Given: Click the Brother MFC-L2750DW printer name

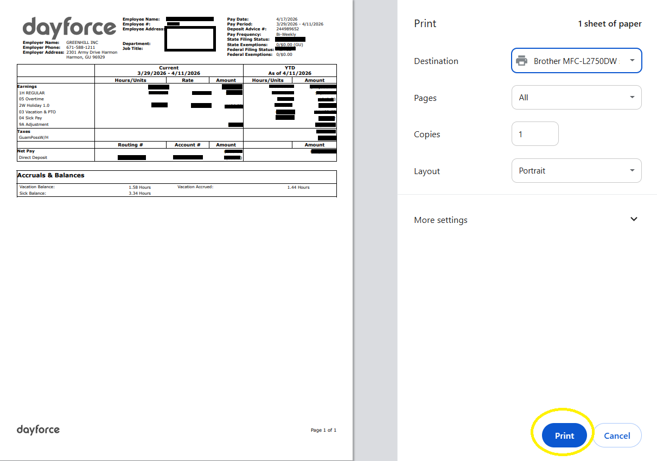Looking at the screenshot, I should (575, 61).
